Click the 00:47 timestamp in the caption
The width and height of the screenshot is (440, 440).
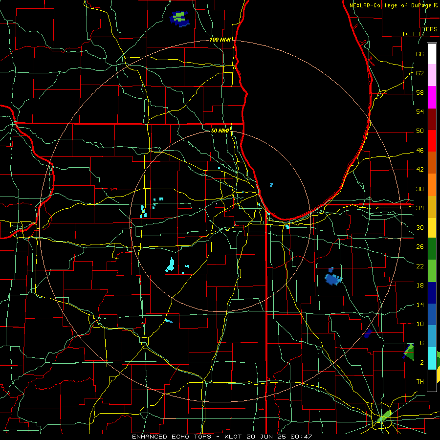(302, 437)
